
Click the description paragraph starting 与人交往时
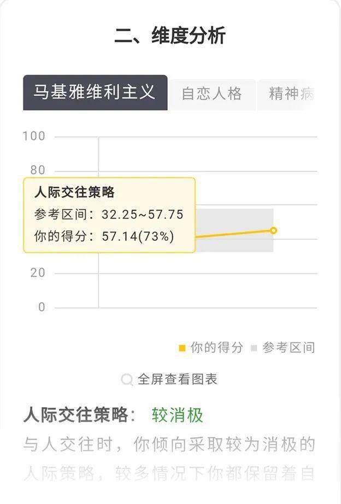169,459
